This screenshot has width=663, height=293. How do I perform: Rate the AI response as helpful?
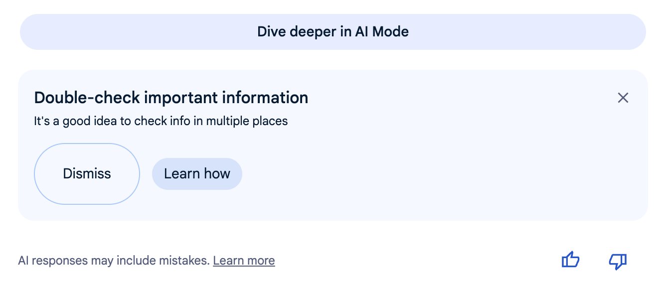pos(570,260)
